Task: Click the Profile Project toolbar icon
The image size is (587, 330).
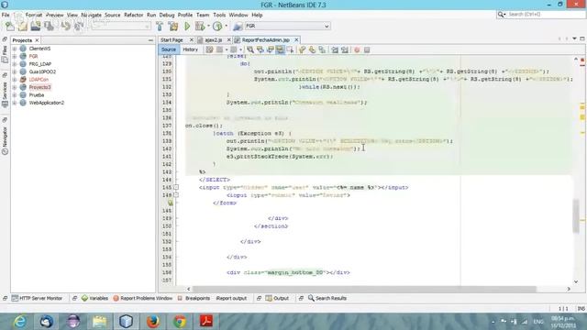Action: coord(217,26)
